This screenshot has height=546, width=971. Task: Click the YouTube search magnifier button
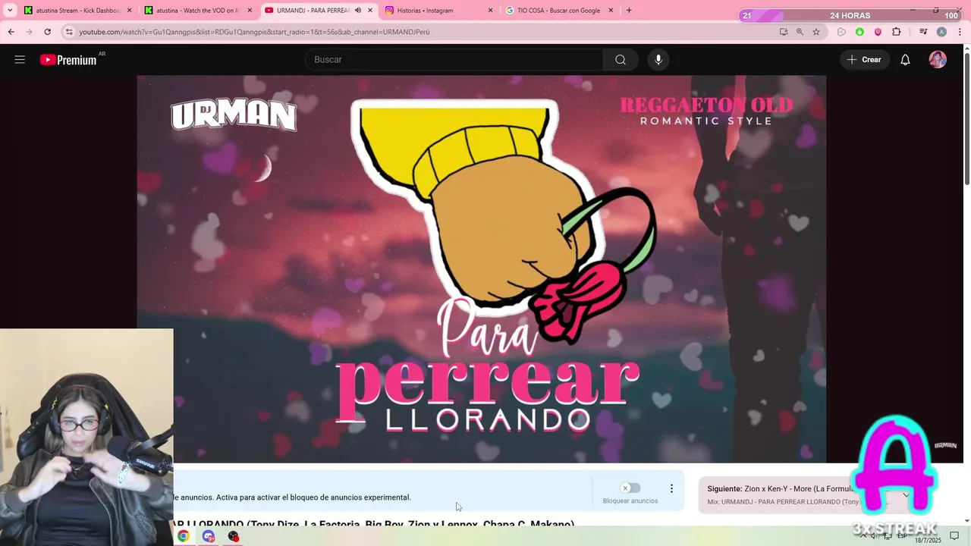click(621, 59)
